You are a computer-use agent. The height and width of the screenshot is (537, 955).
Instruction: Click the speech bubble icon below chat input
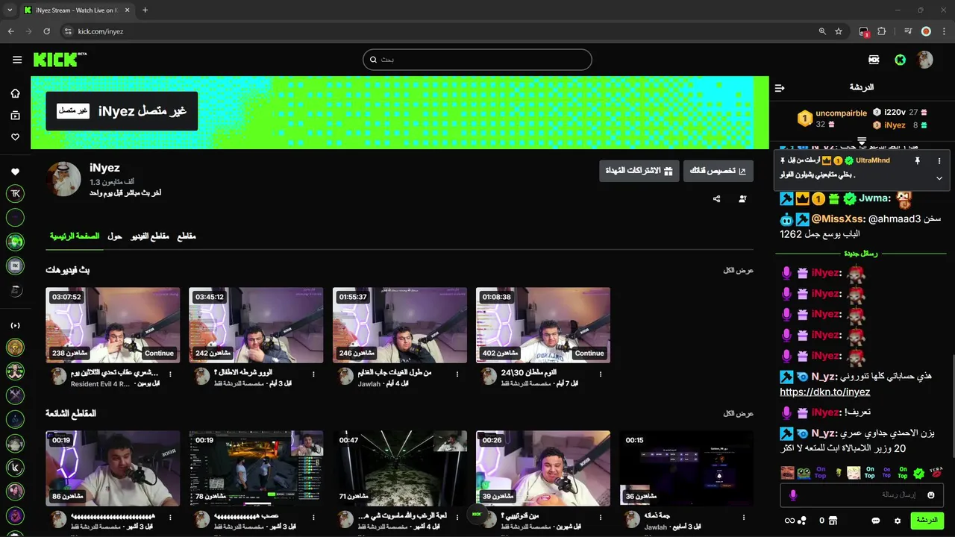point(877,521)
